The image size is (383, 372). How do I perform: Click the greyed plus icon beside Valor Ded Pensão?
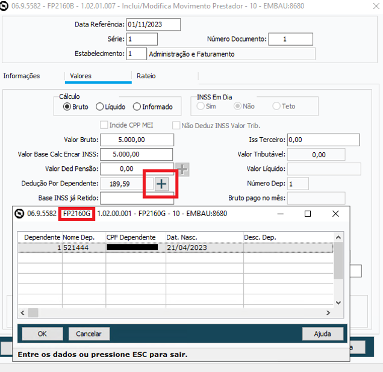tap(182, 169)
